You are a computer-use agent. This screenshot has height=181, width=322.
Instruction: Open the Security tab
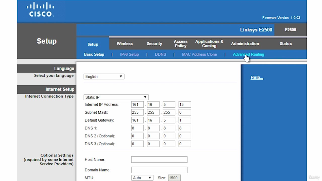pyautogui.click(x=154, y=43)
